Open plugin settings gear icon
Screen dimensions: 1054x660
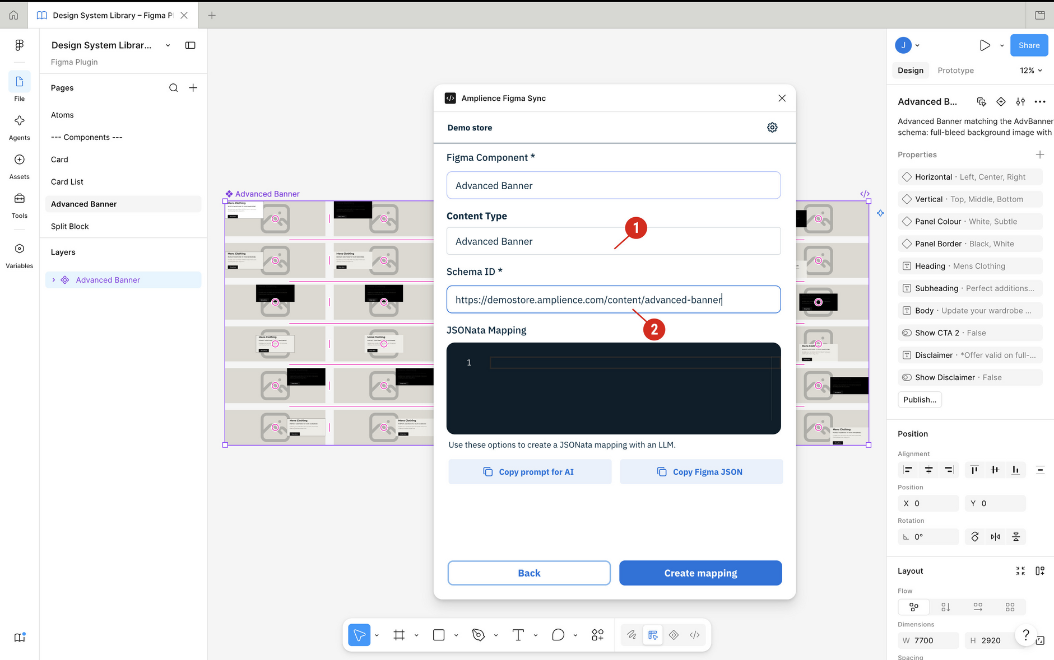tap(772, 128)
